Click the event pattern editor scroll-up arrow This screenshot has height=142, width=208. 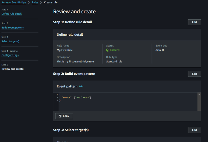(199, 94)
